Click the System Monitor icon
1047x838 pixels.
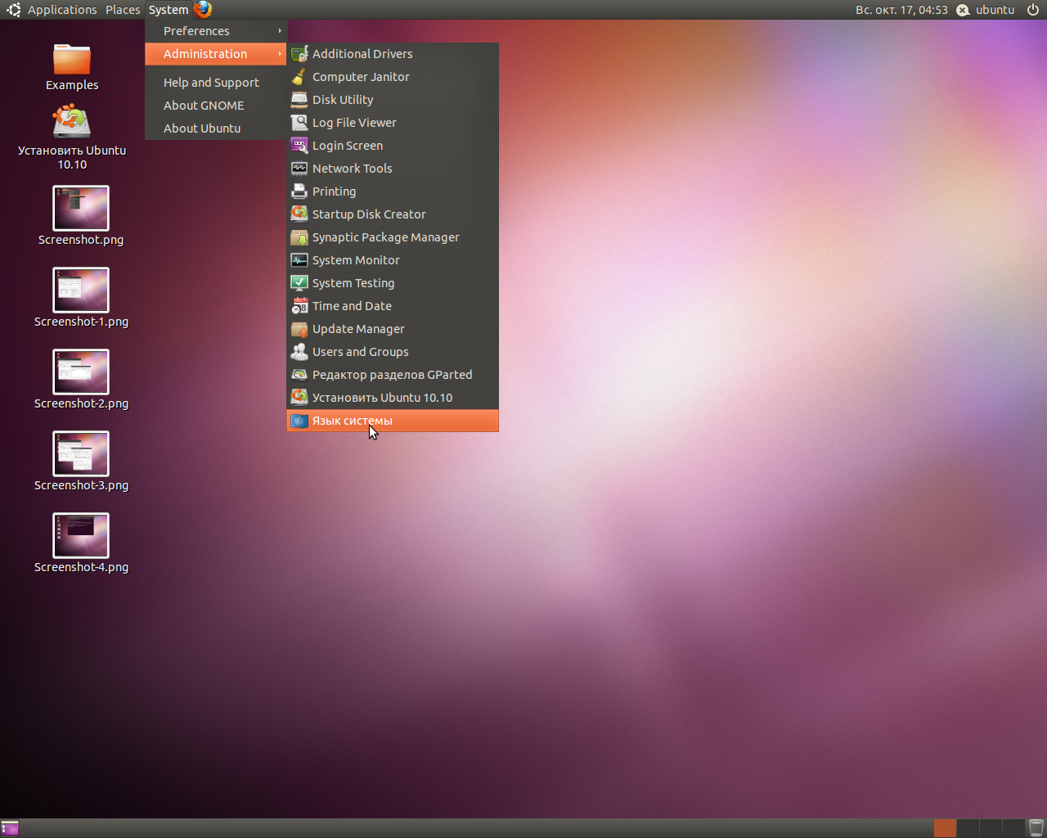click(299, 260)
